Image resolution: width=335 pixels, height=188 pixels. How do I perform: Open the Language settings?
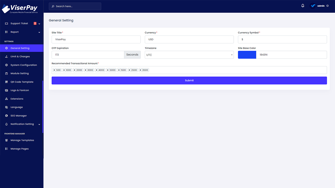pyautogui.click(x=16, y=107)
